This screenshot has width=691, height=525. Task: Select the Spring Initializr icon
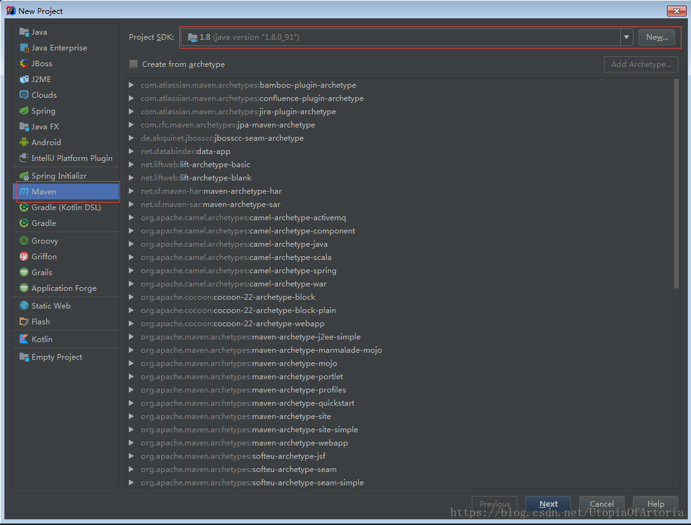(x=24, y=175)
